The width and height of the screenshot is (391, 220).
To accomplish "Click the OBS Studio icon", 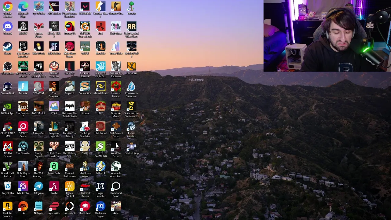I will click(x=8, y=66).
